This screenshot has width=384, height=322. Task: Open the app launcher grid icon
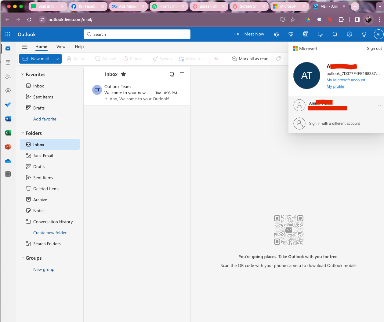[8, 34]
